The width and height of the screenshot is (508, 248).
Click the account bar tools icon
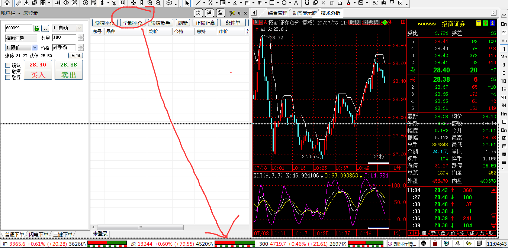pyautogui.click(x=232, y=13)
